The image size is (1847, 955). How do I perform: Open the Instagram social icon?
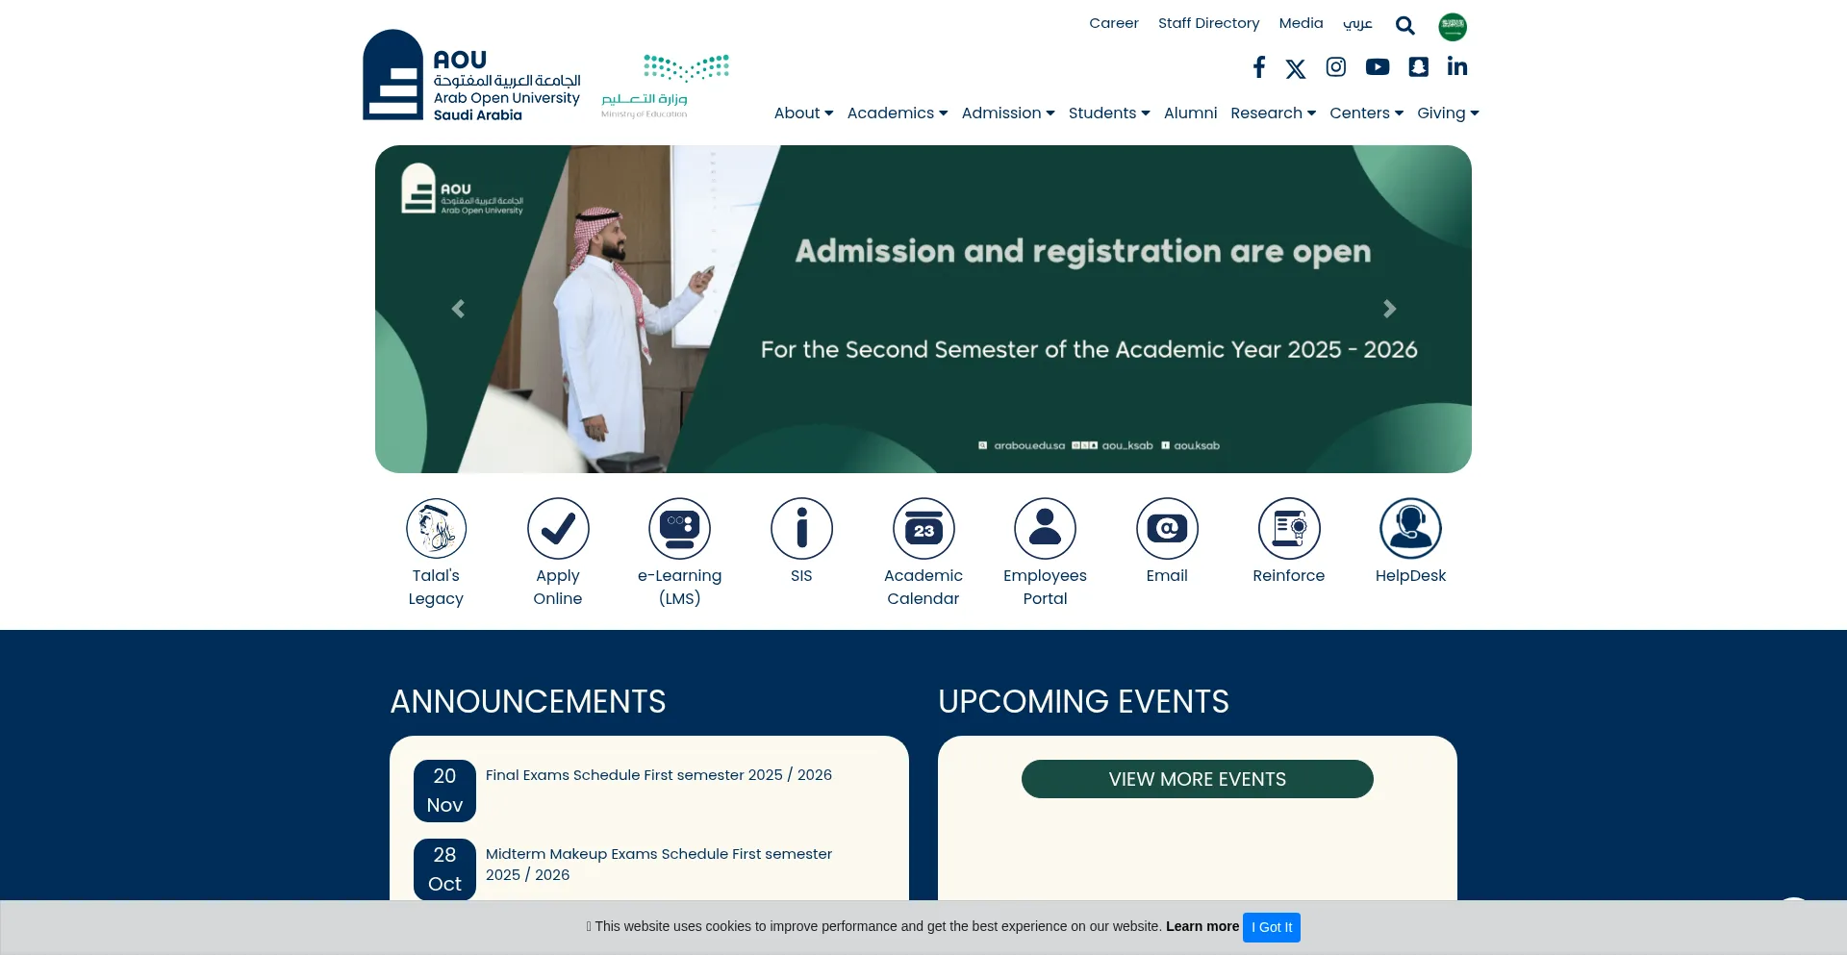coord(1335,67)
